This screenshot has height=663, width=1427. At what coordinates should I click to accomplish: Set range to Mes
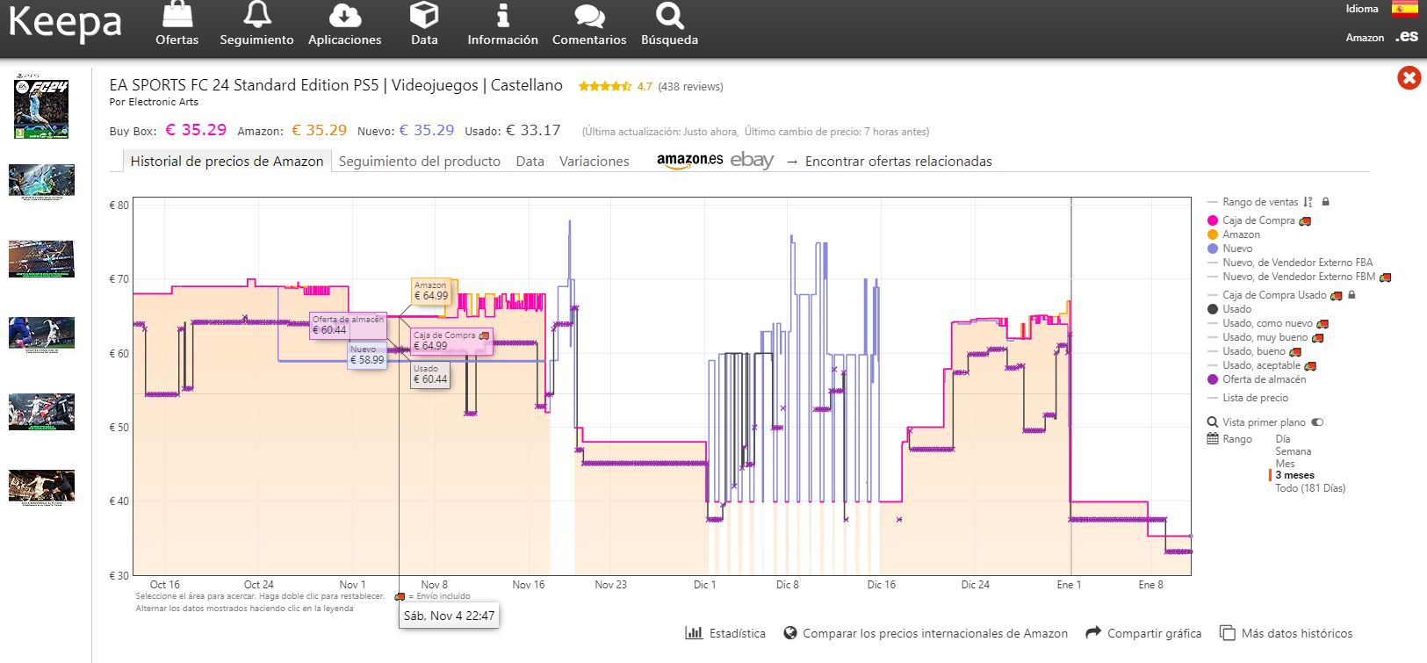click(1285, 464)
